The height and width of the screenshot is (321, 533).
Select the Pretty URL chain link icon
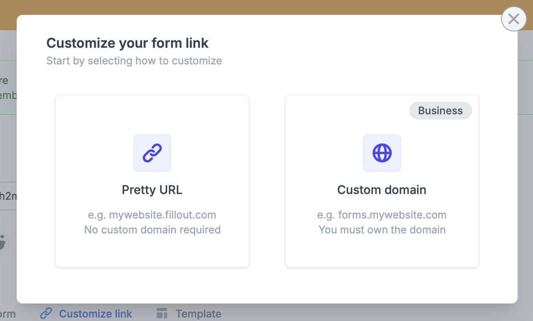pos(152,153)
